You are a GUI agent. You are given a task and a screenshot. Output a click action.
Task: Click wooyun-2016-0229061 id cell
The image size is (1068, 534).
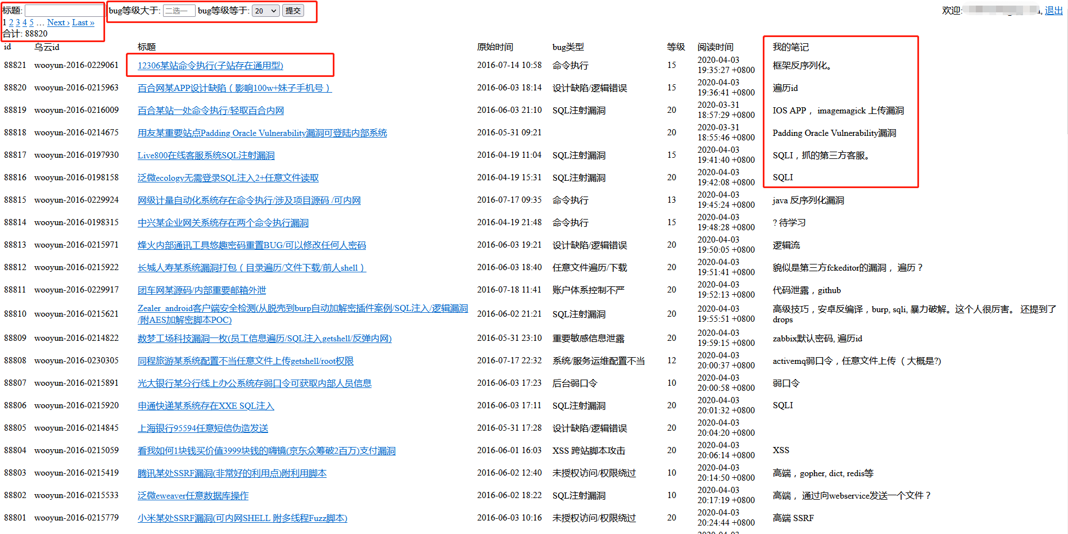[76, 65]
